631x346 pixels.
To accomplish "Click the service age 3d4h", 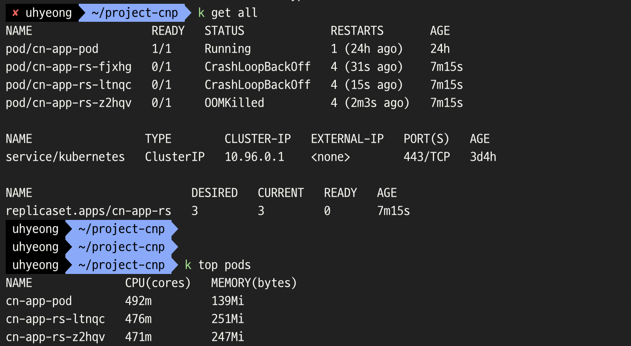I will point(483,157).
